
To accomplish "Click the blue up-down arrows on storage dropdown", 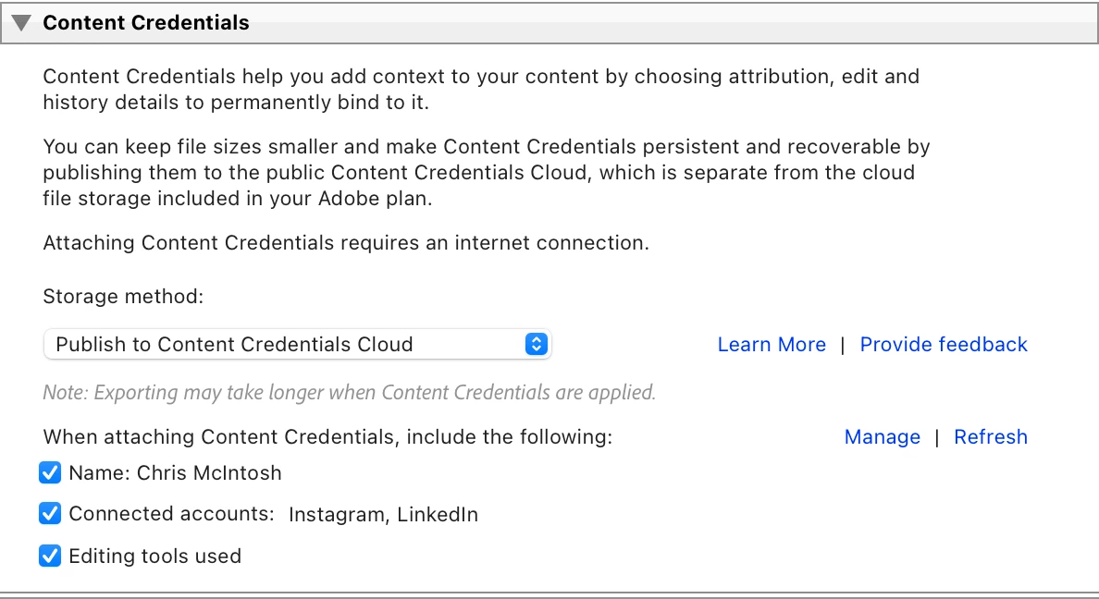I will coord(537,344).
